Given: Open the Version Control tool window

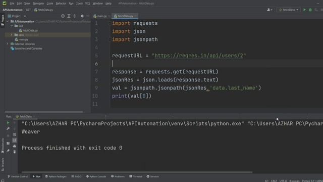Looking at the screenshot, I should pyautogui.click(x=18, y=176).
